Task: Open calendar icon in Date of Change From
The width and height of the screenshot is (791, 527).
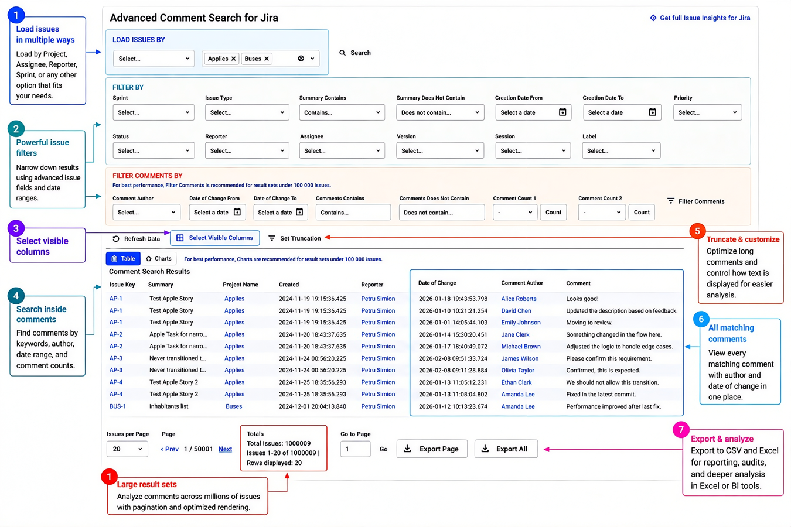Action: click(237, 212)
